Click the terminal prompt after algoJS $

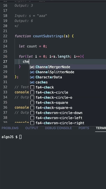20,137
